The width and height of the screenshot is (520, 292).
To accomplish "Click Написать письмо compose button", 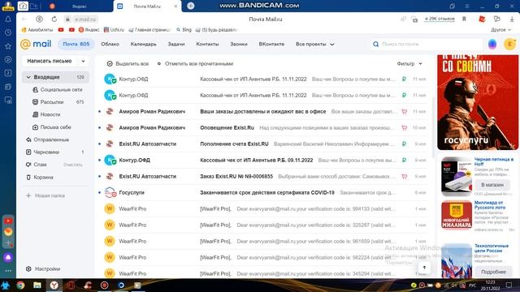I will (50, 61).
